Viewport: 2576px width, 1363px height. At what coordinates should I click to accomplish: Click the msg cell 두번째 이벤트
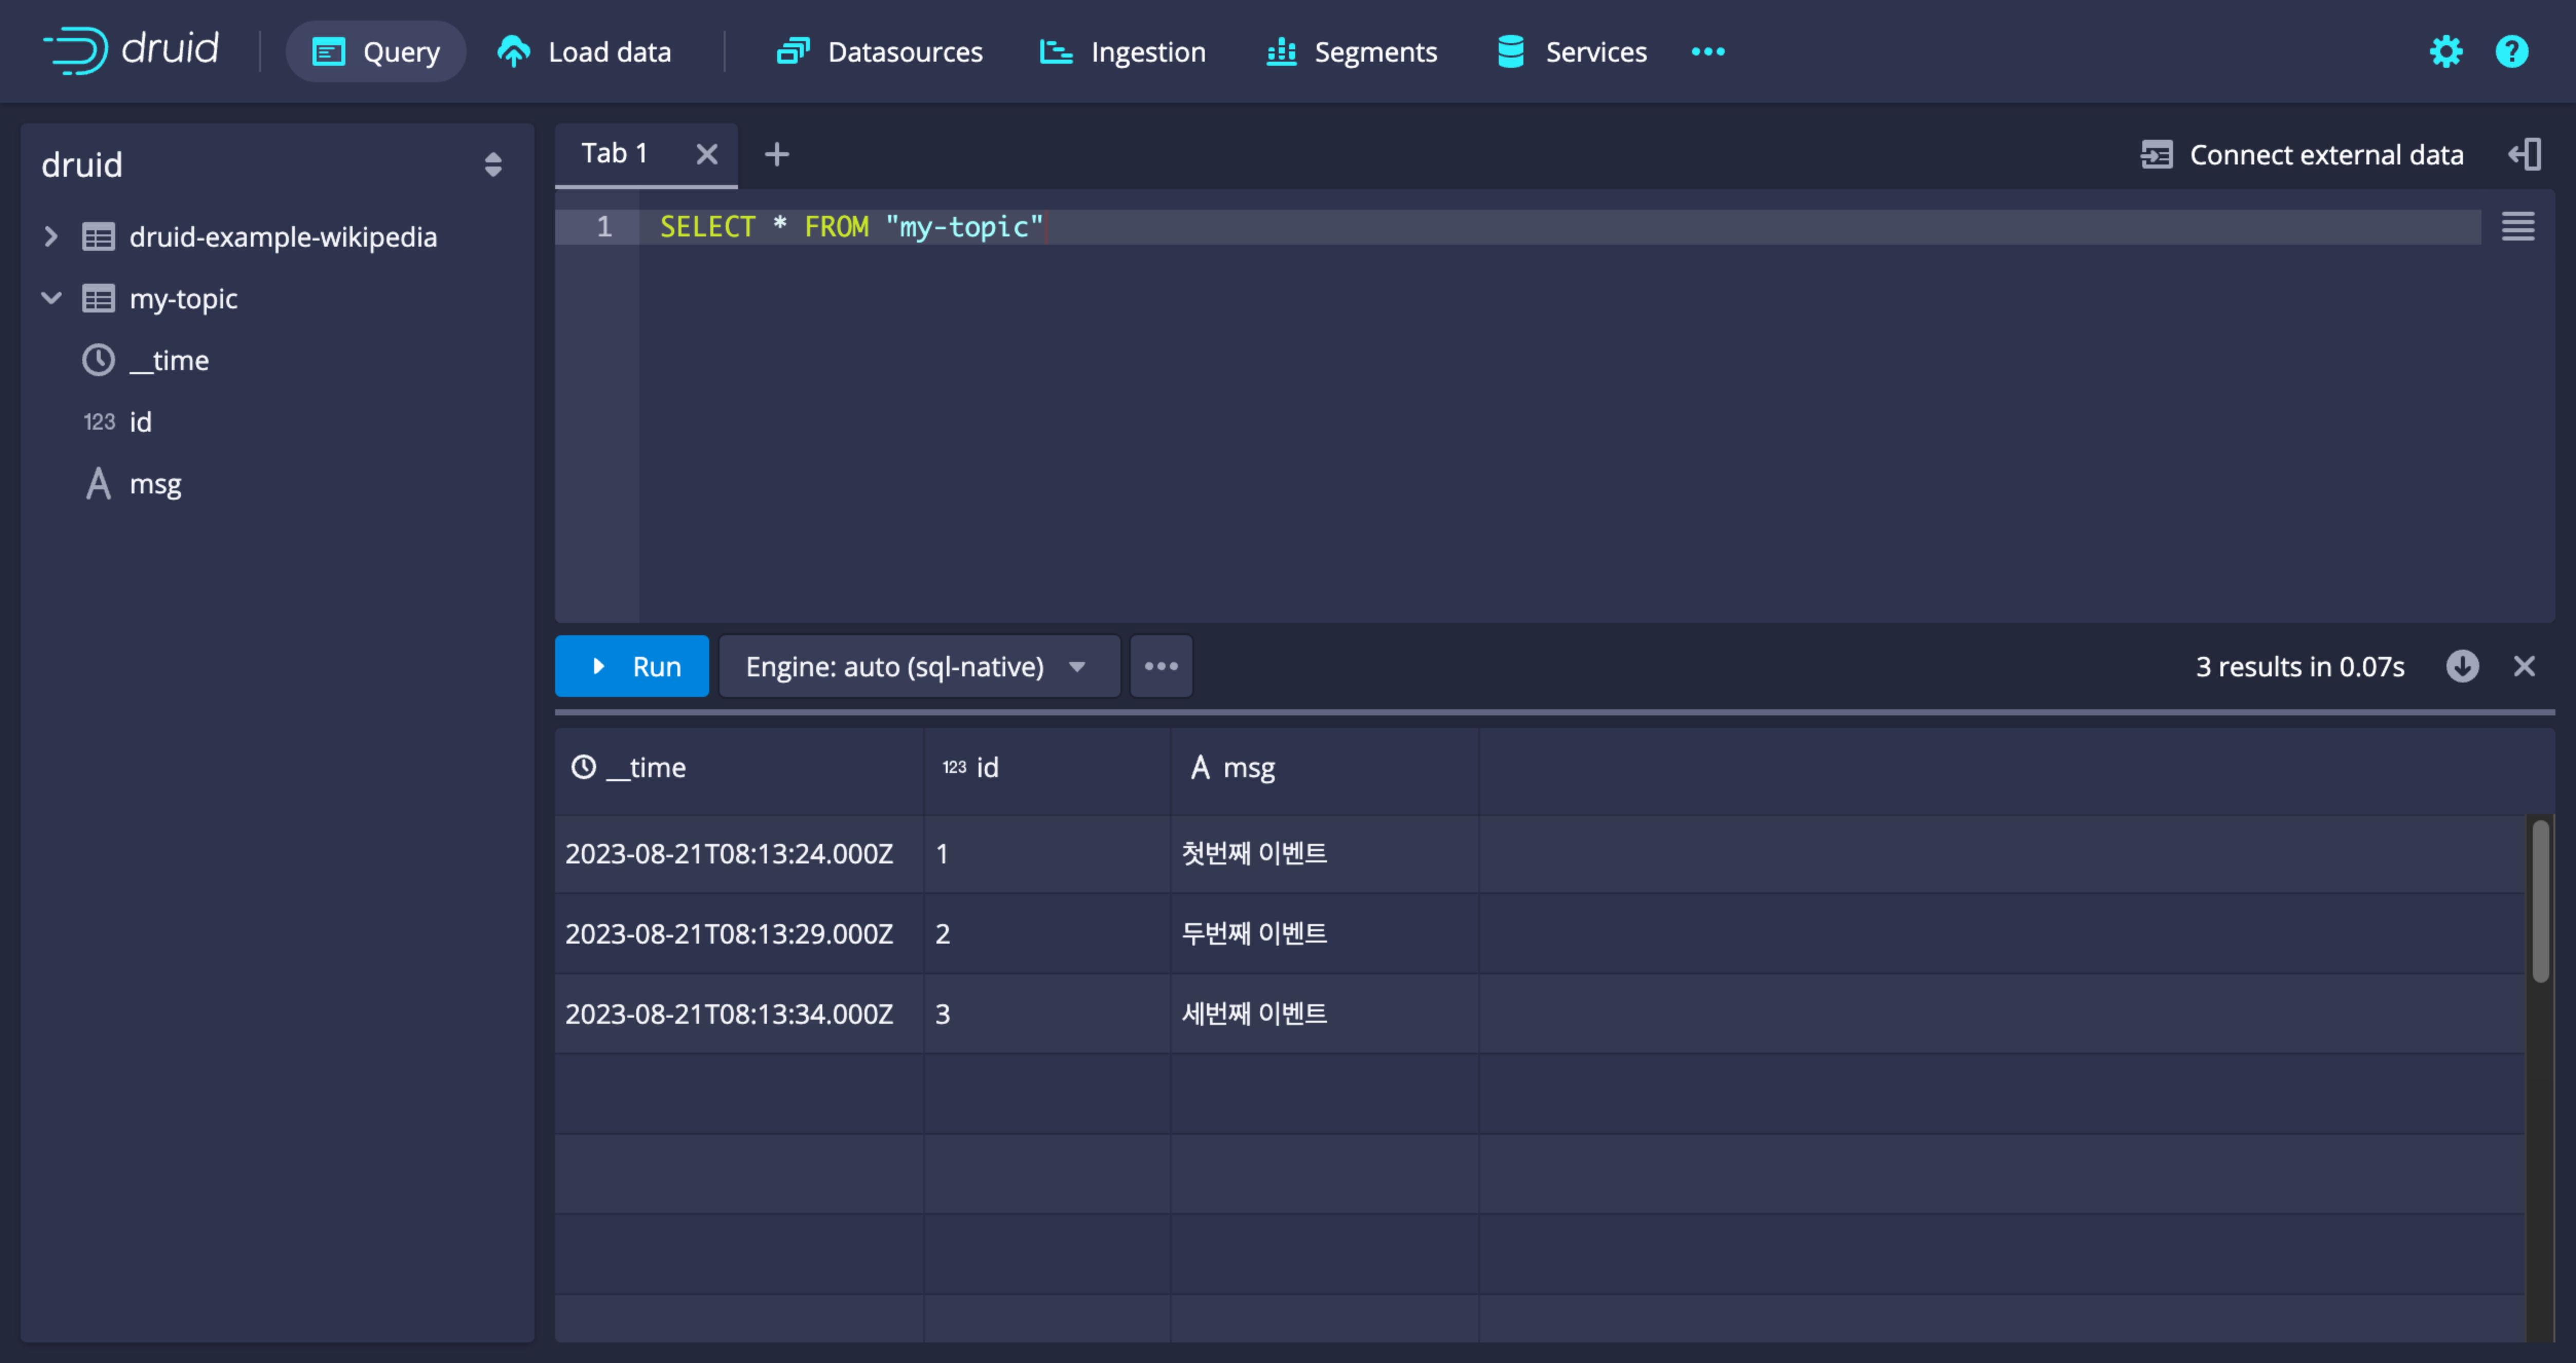(x=1325, y=934)
